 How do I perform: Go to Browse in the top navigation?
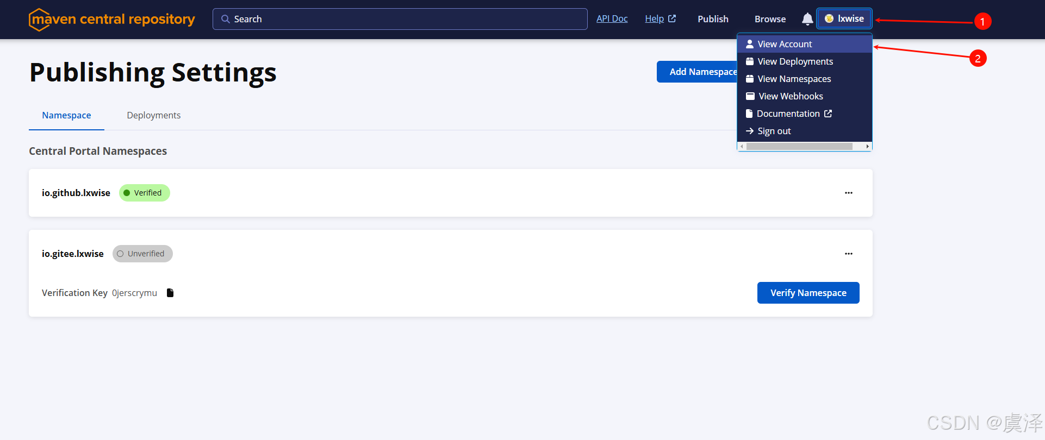(770, 19)
